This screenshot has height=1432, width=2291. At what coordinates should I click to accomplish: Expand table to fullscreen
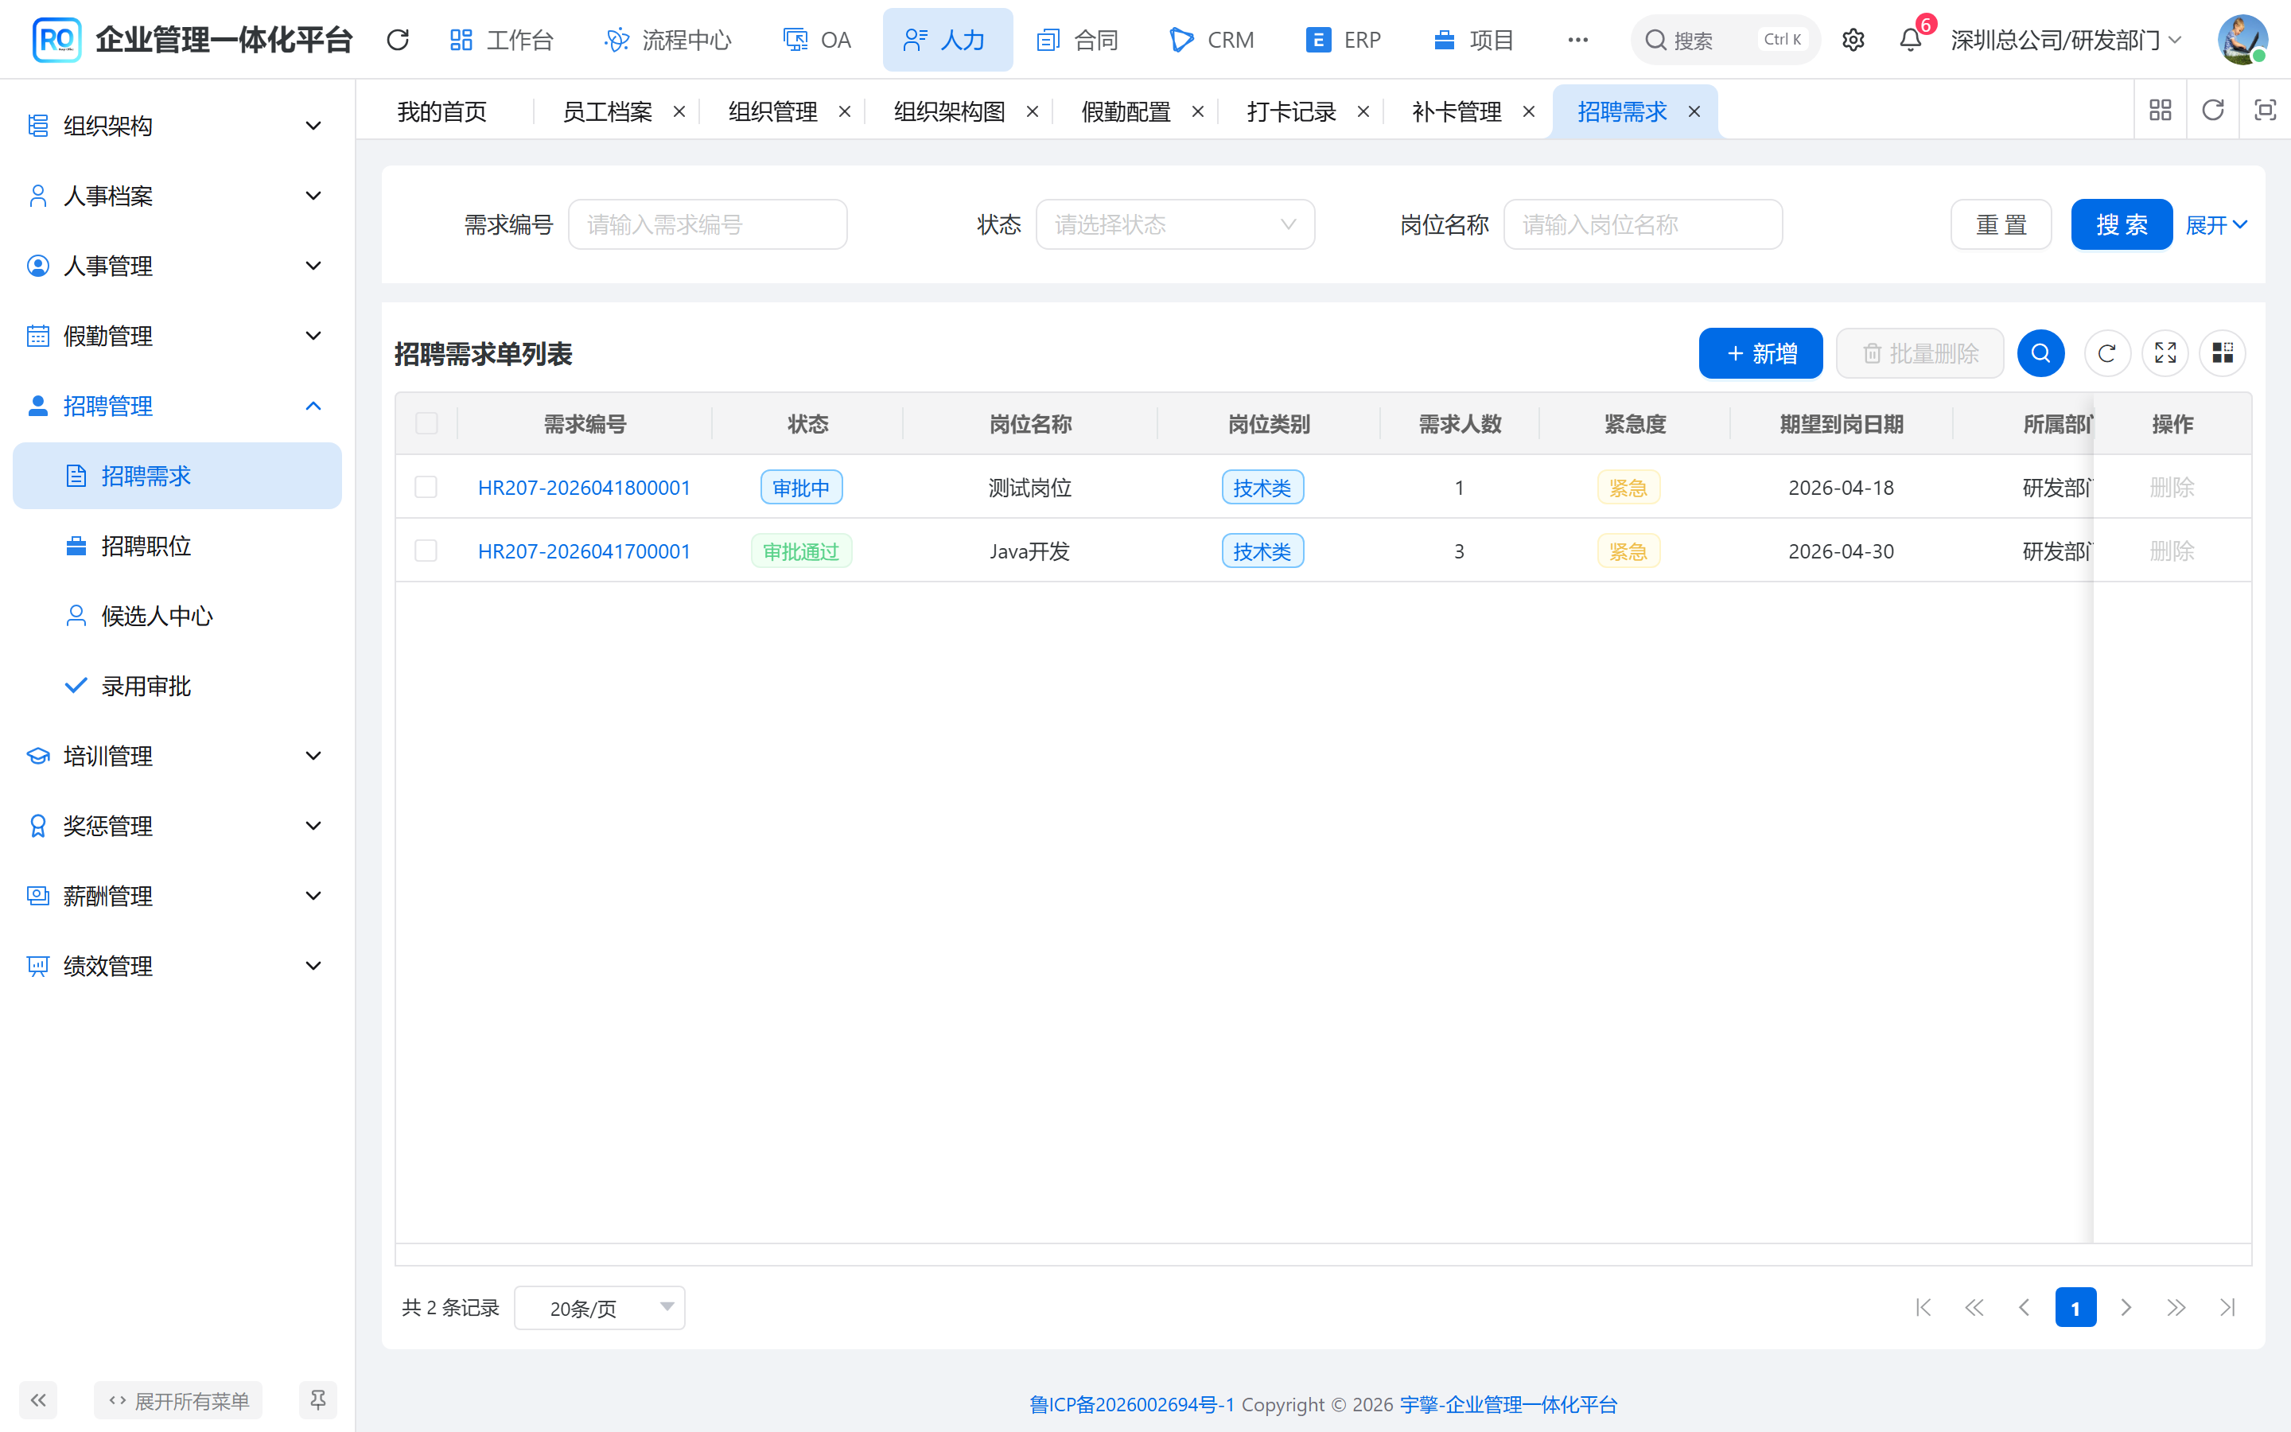[x=2165, y=353]
